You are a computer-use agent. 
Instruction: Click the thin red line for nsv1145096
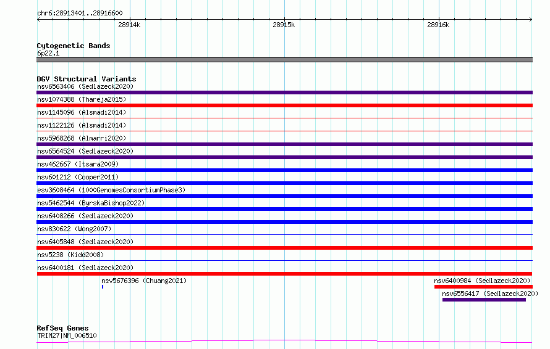tap(284, 118)
